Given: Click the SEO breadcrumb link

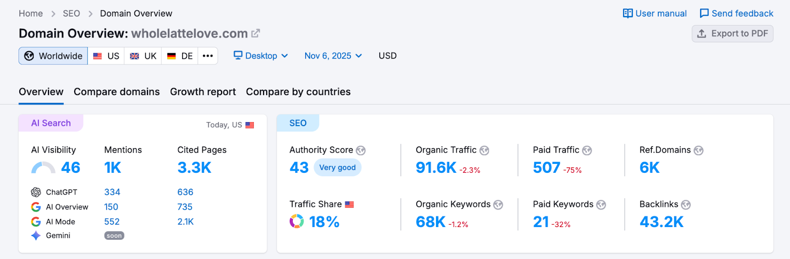Looking at the screenshot, I should coord(71,13).
